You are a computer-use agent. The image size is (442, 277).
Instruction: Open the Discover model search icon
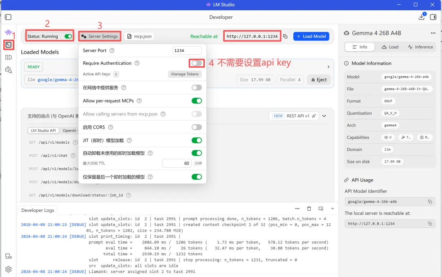(9, 70)
